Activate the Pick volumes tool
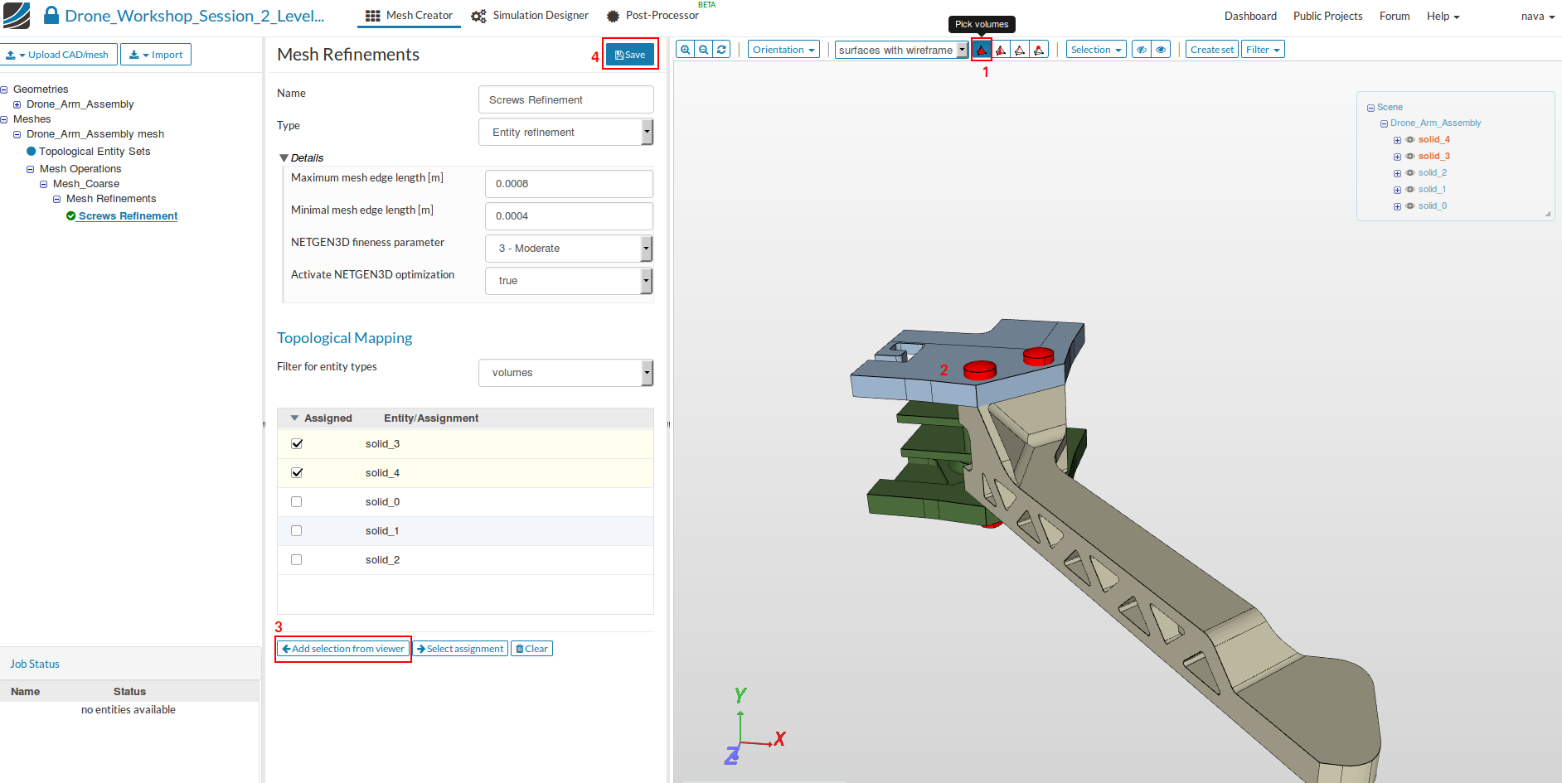The width and height of the screenshot is (1562, 783). (982, 50)
